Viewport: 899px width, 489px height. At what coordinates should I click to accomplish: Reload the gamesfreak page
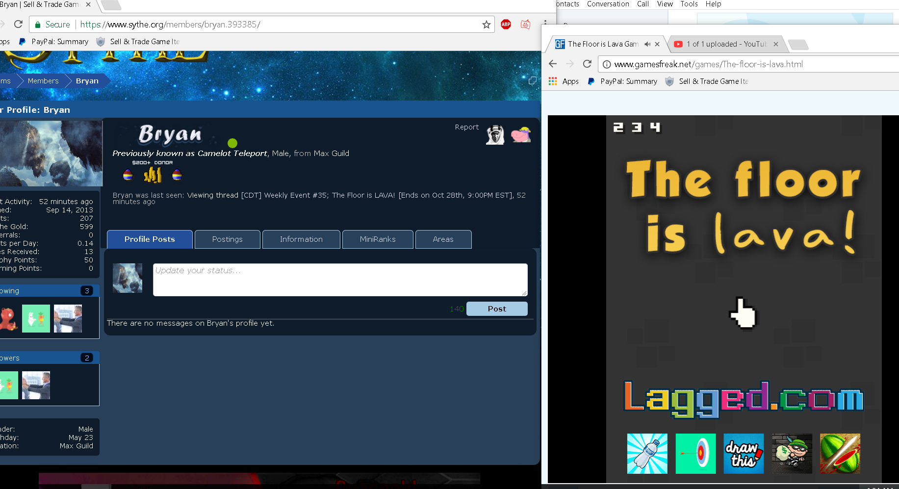tap(587, 64)
